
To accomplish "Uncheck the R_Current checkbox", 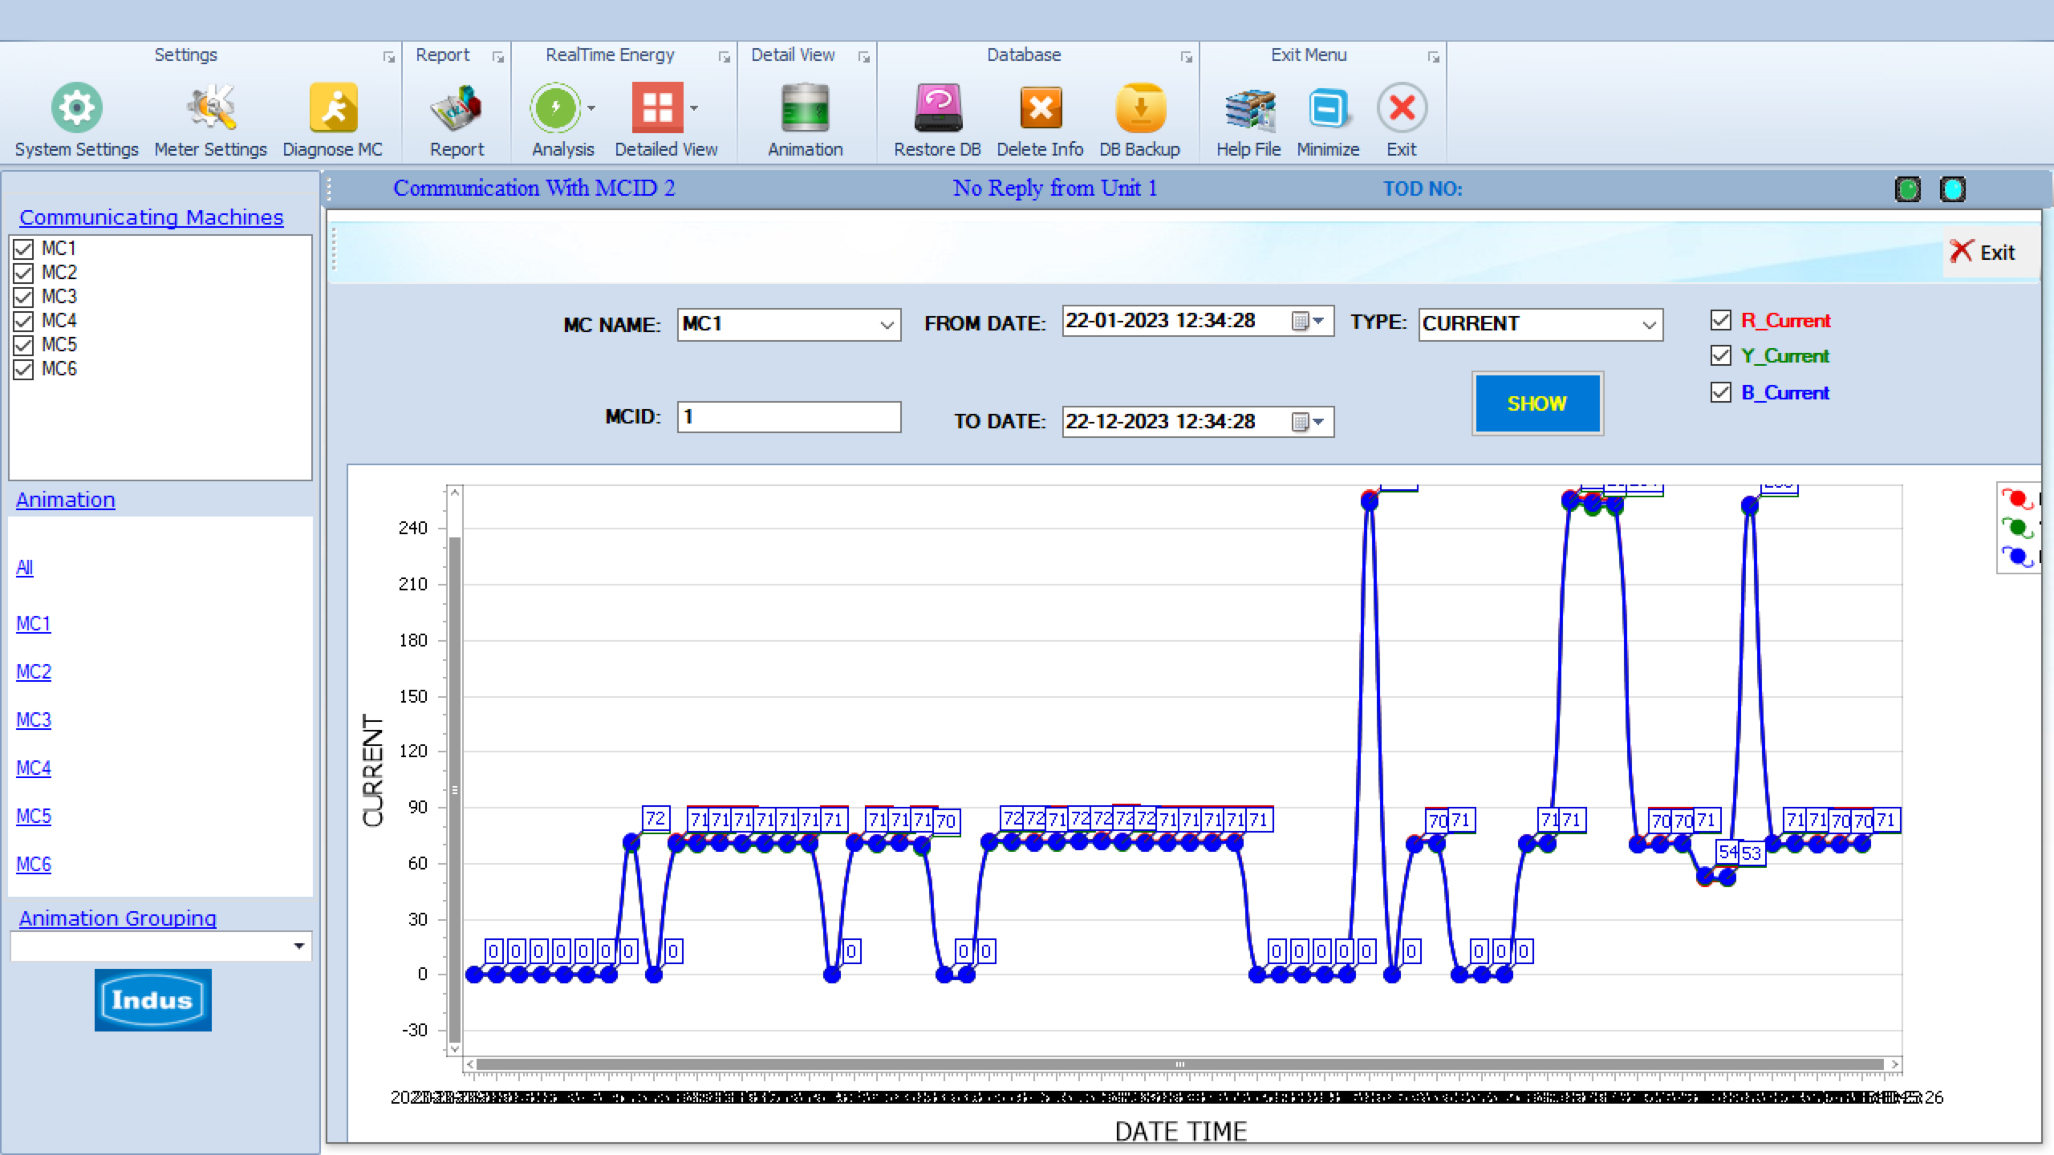I will click(1720, 321).
